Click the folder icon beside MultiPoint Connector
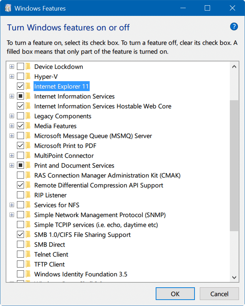 (28, 156)
